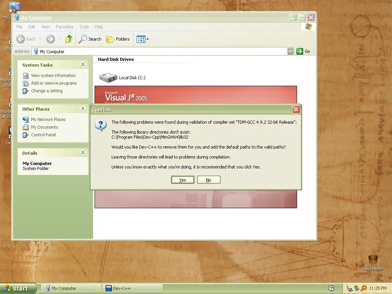Click the View system information icon
The height and width of the screenshot is (294, 392).
[x=26, y=75]
